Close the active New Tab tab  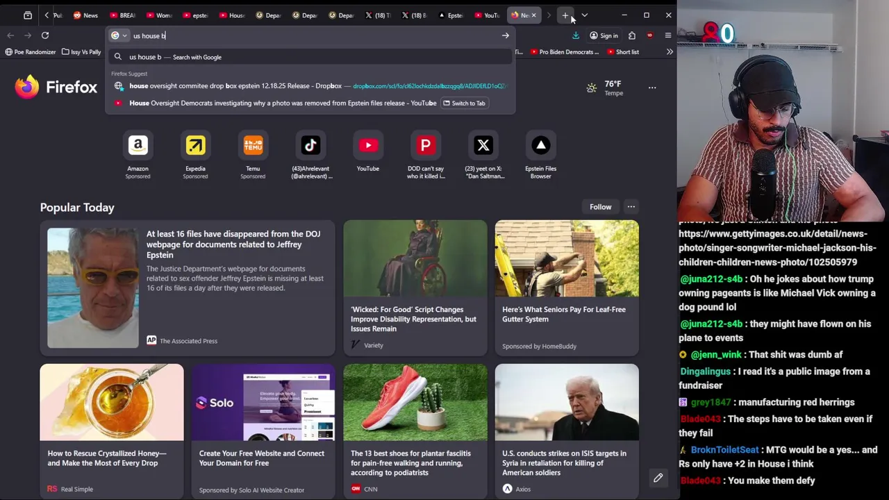[533, 15]
